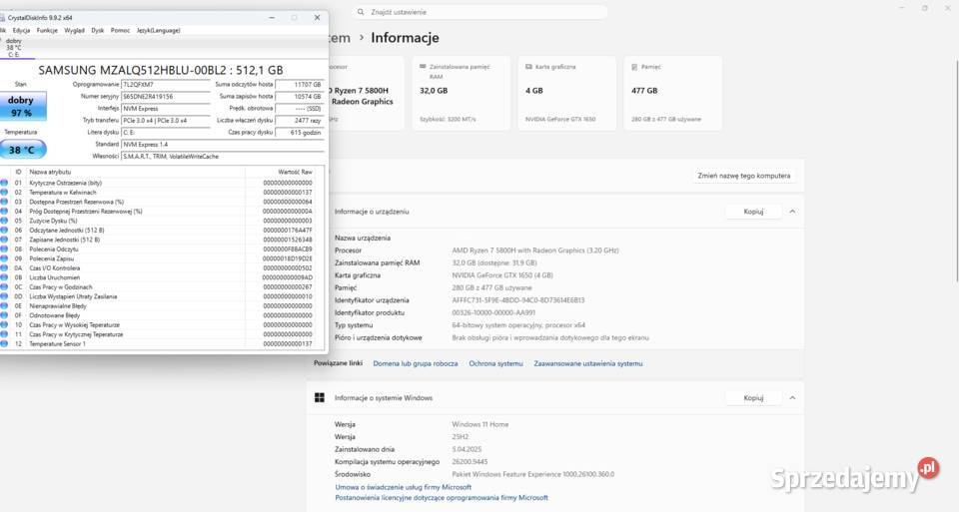Image resolution: width=959 pixels, height=512 pixels.
Task: Open Ochrona systemu link
Action: pos(496,363)
